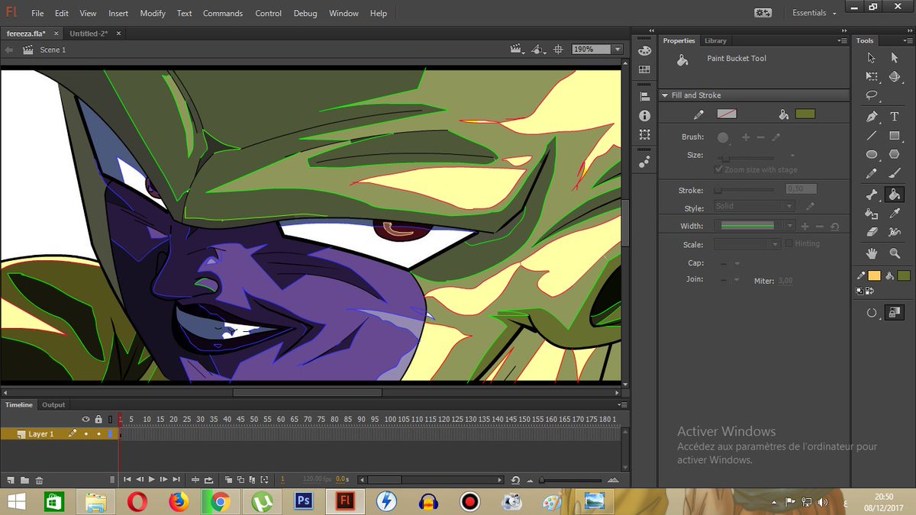Select the Brush tool

pyautogui.click(x=895, y=174)
